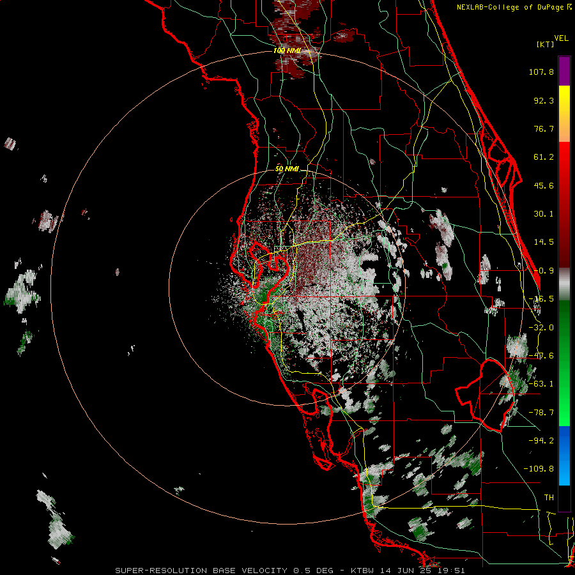The width and height of the screenshot is (575, 575).
Task: Click the -16.5 velocity scale value
Action: click(x=541, y=299)
